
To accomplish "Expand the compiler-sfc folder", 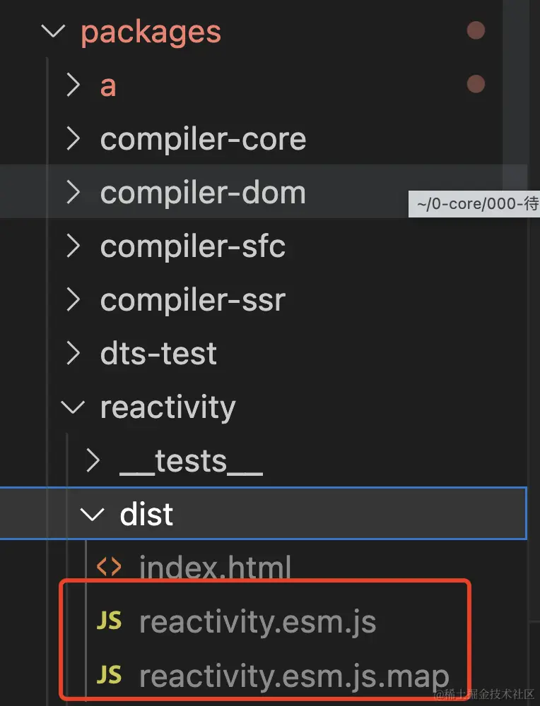I will tap(73, 246).
